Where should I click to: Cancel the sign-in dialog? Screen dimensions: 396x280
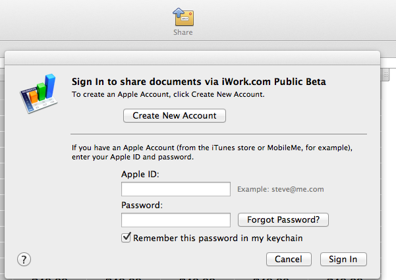289,259
